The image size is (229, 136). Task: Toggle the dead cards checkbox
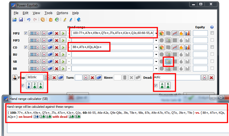coord(156,86)
